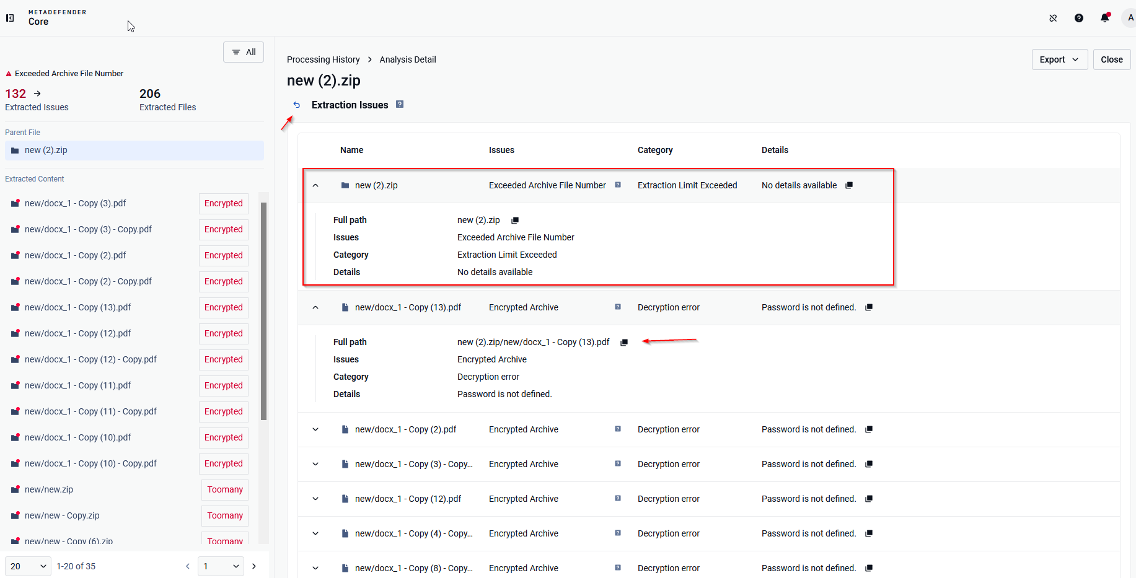Click the Details column header
This screenshot has height=578, width=1136.
click(775, 150)
